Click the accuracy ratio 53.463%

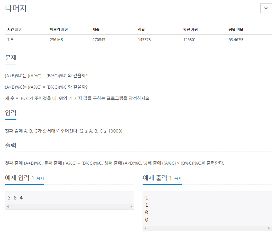236,39
